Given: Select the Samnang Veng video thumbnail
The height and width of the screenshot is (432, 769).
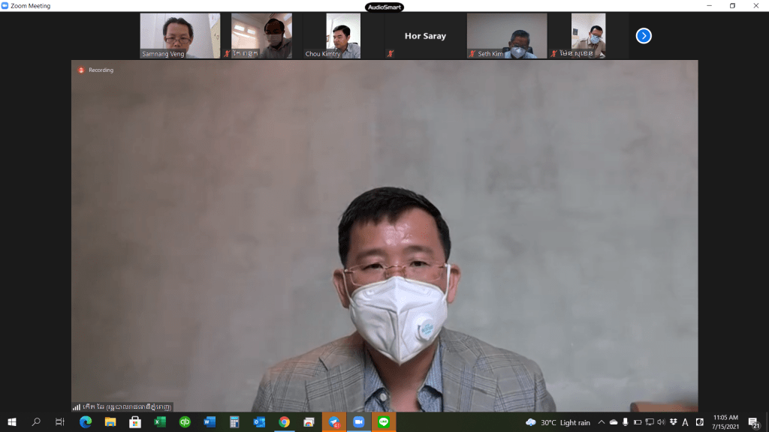Looking at the screenshot, I should tap(180, 35).
